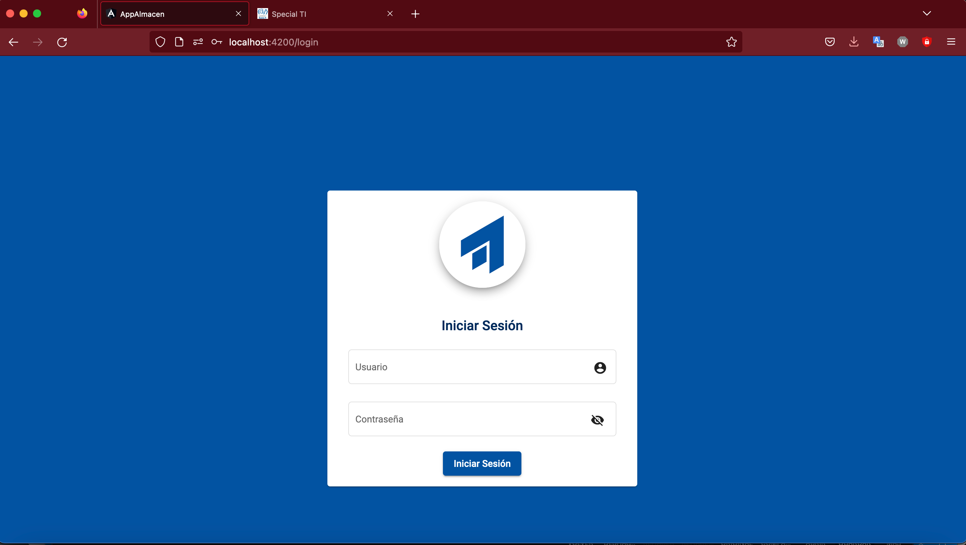The image size is (966, 545).
Task: Click the blue arrow logo
Action: pos(482,245)
